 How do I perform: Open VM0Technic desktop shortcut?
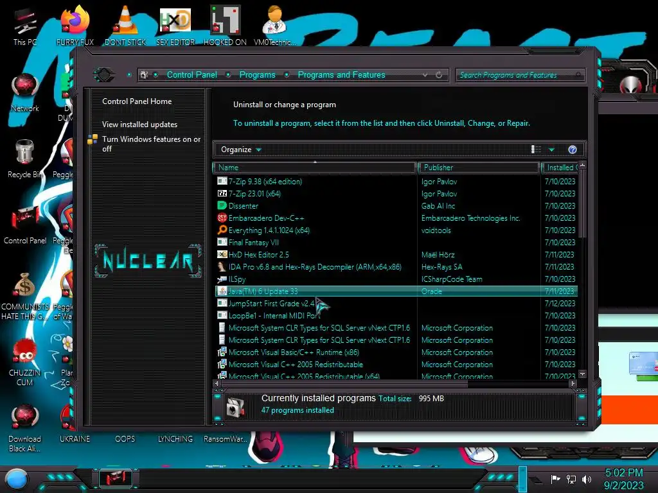[274, 27]
